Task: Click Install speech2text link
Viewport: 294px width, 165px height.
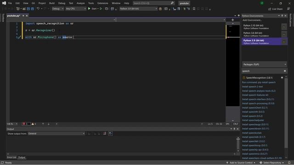Action: (255, 108)
